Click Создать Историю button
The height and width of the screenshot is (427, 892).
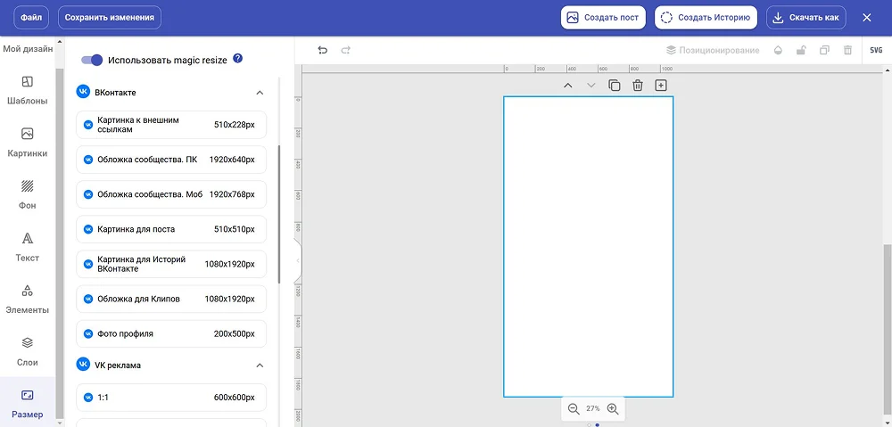[x=706, y=18]
